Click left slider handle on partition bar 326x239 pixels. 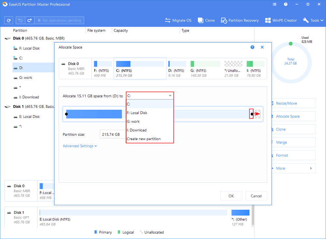coord(66,114)
